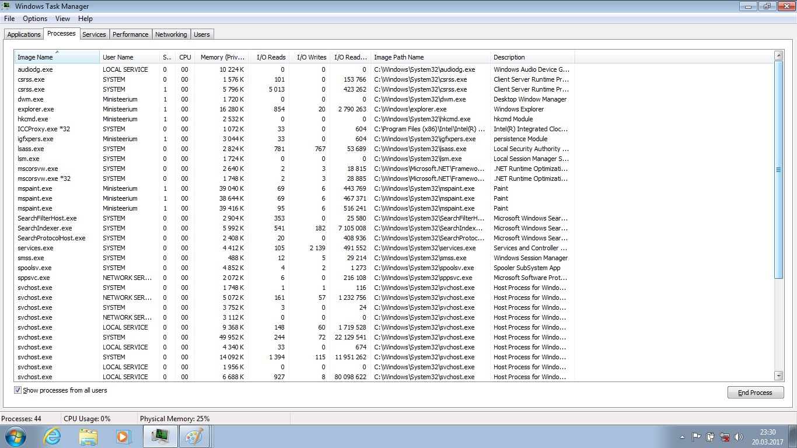
Task: Open the File menu
Action: [9, 19]
